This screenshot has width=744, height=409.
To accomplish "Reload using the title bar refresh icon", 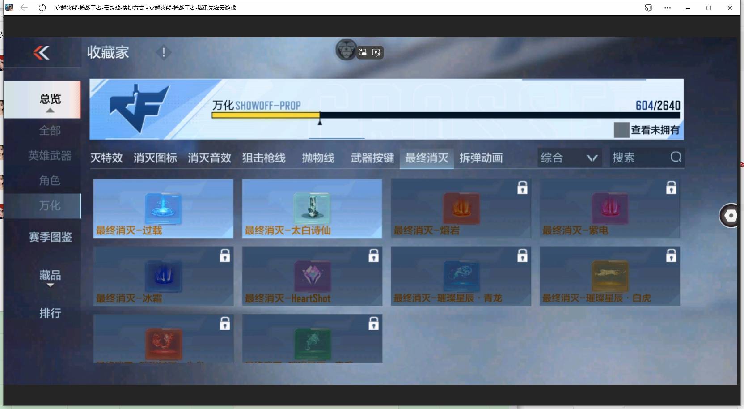I will click(x=42, y=8).
